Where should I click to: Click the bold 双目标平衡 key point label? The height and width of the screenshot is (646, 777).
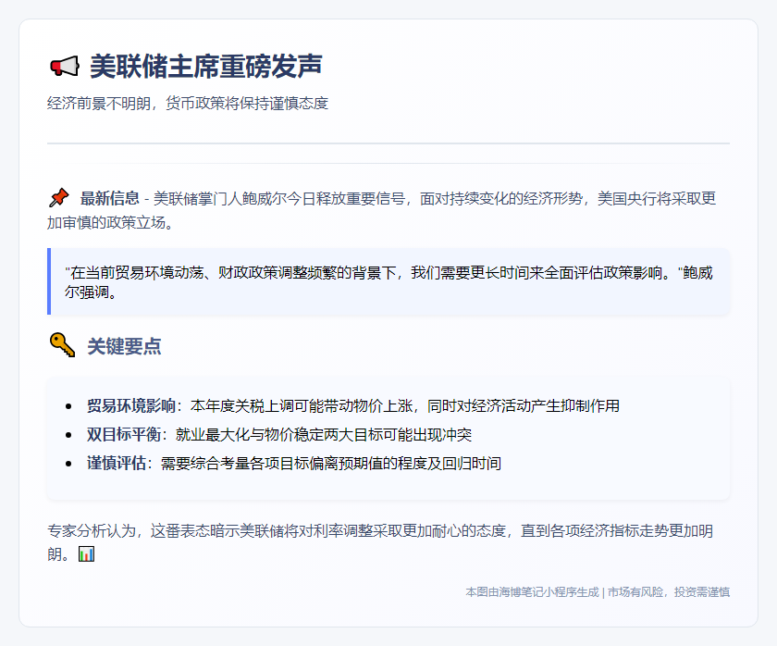(123, 434)
